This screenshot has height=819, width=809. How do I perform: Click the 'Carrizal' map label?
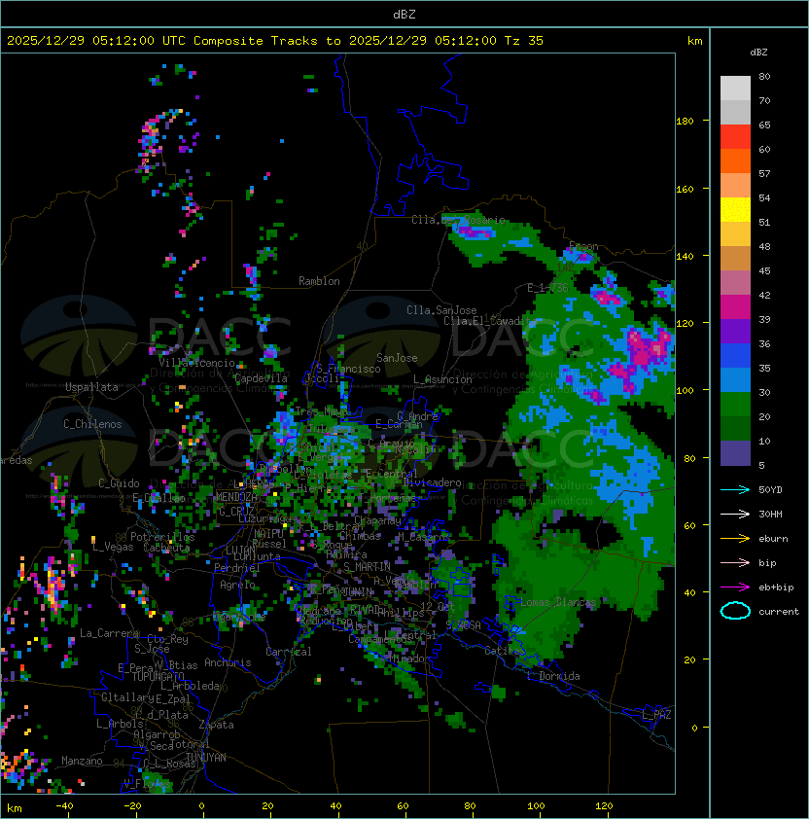pos(289,652)
